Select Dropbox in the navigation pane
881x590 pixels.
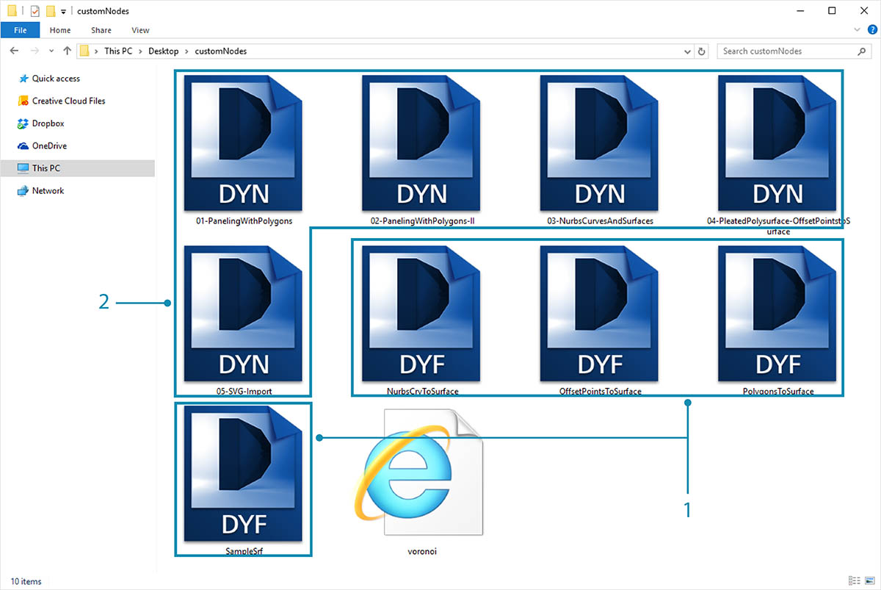click(x=48, y=123)
